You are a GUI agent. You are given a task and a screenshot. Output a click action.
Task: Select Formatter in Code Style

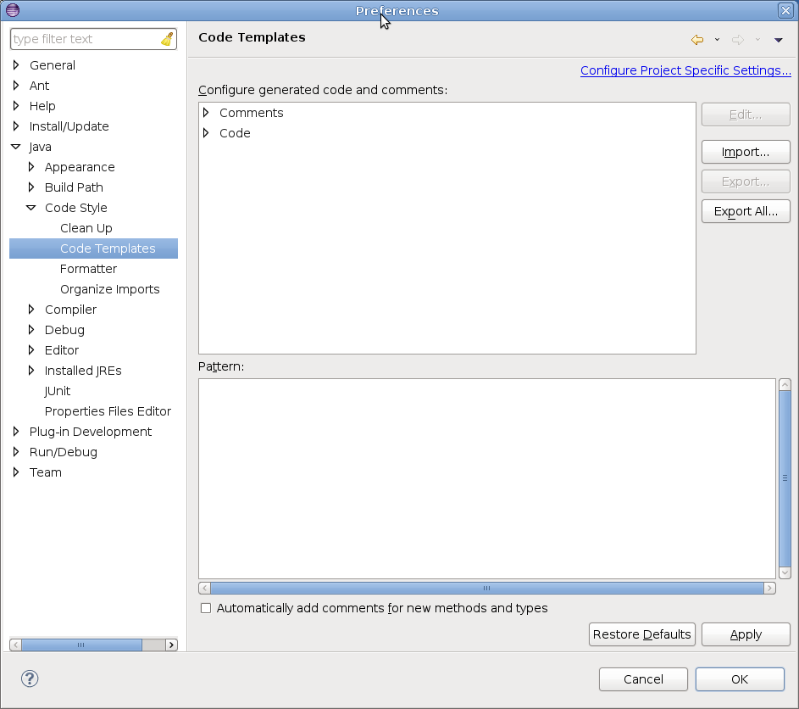click(88, 269)
